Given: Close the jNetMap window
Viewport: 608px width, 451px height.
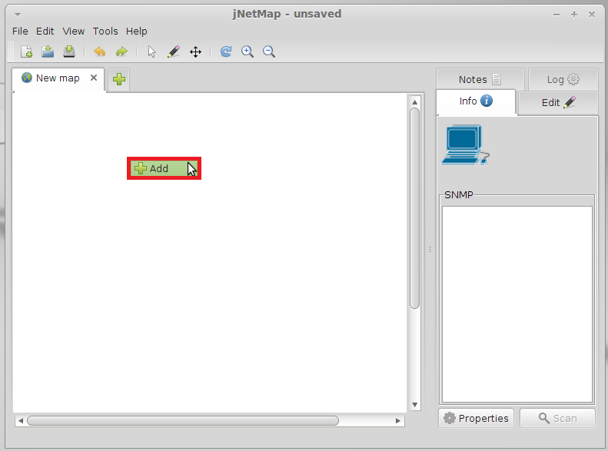Looking at the screenshot, I should tap(592, 15).
